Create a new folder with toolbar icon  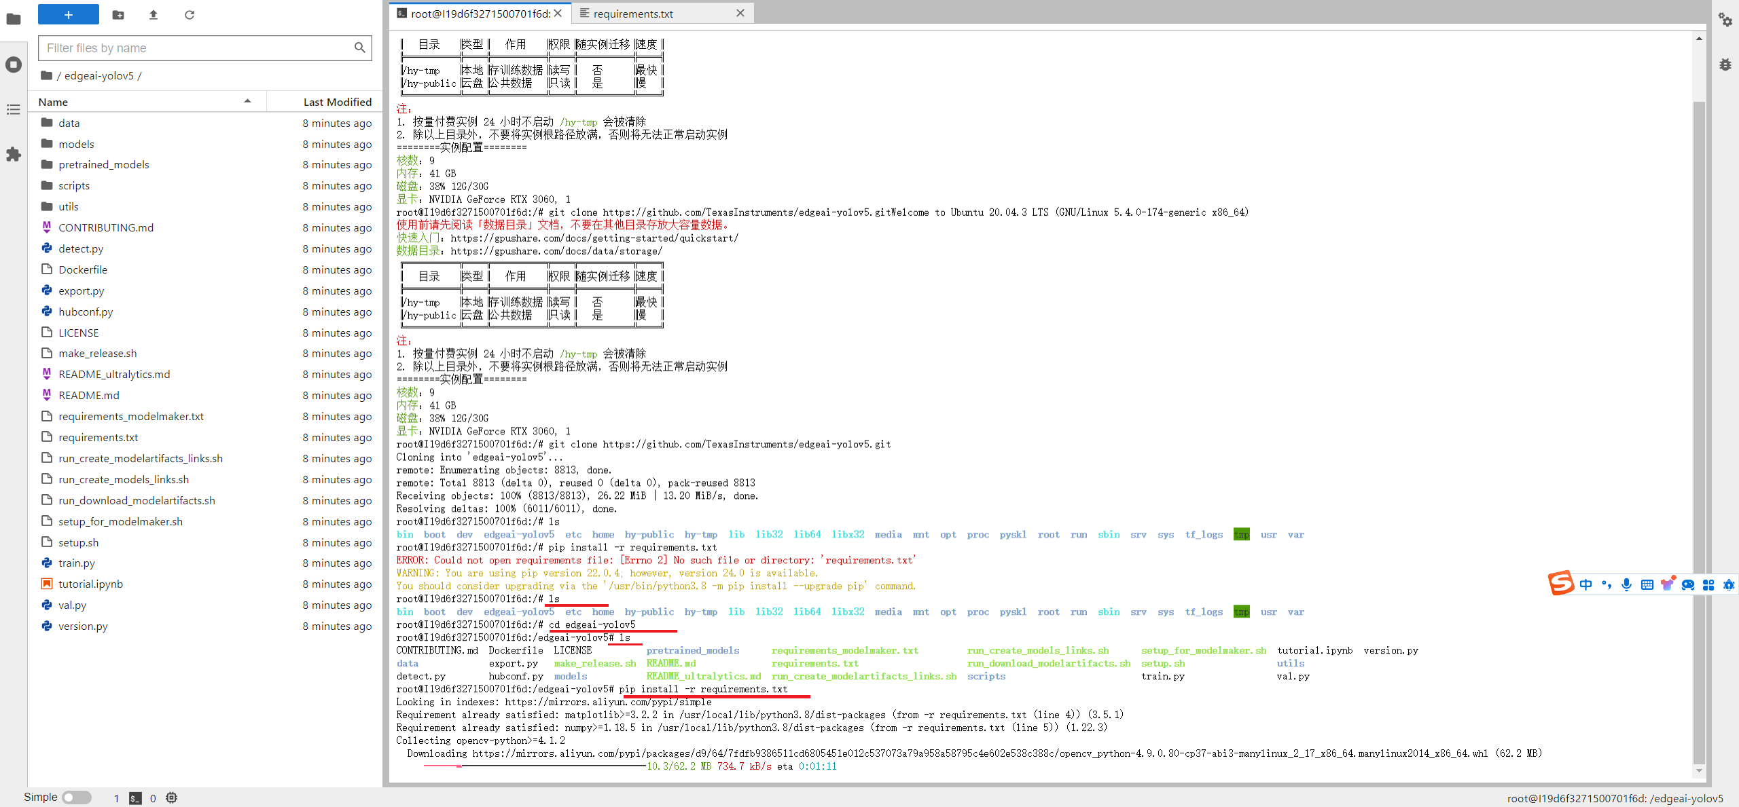pos(118,14)
